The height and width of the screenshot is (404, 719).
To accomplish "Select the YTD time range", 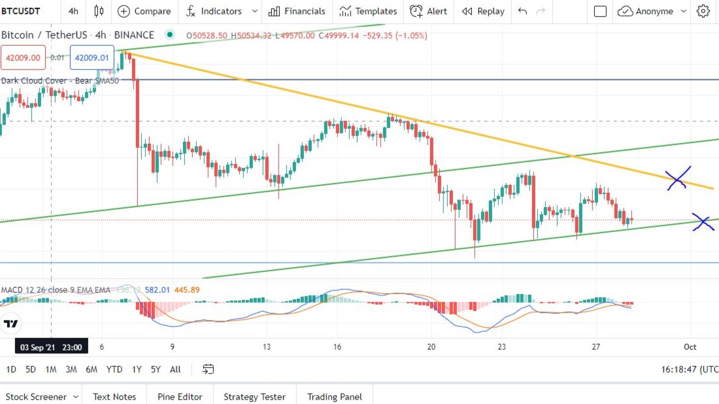I will coord(114,369).
